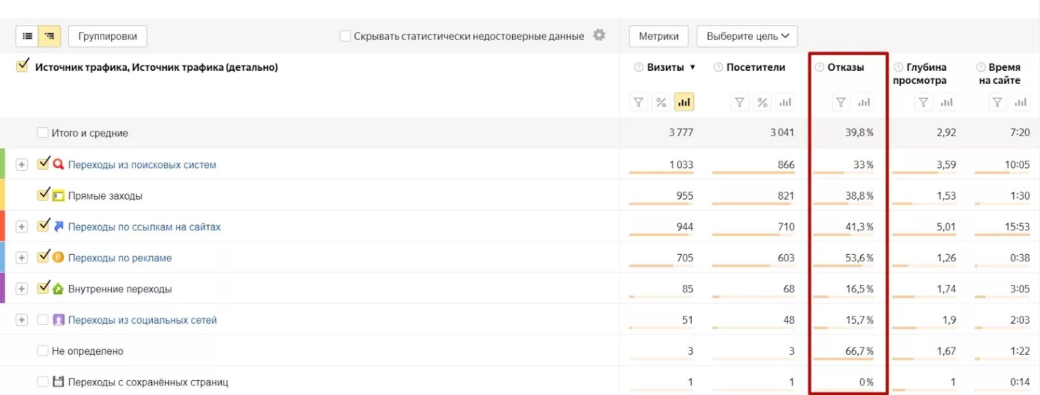
Task: Select the tree view icon
Action: coord(49,36)
